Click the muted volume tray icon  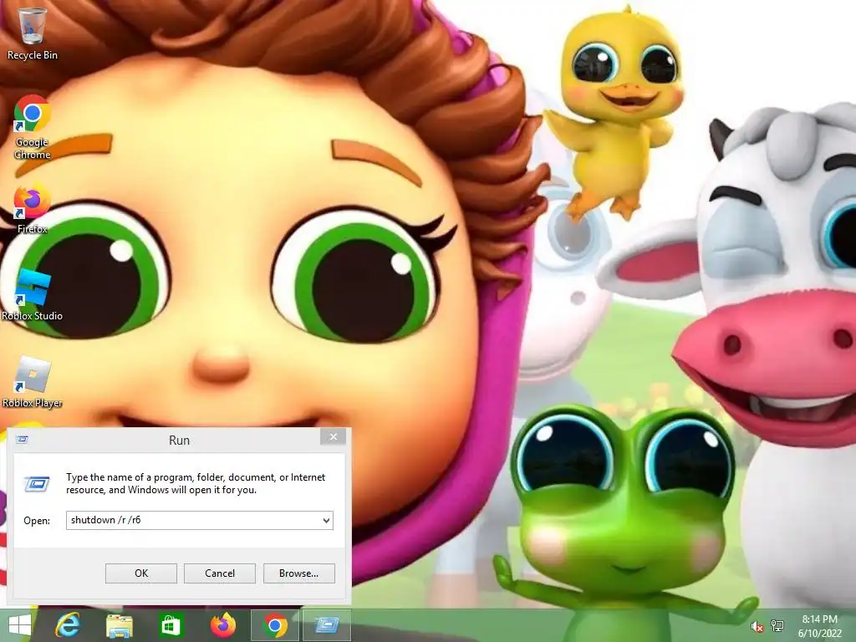pos(757,627)
